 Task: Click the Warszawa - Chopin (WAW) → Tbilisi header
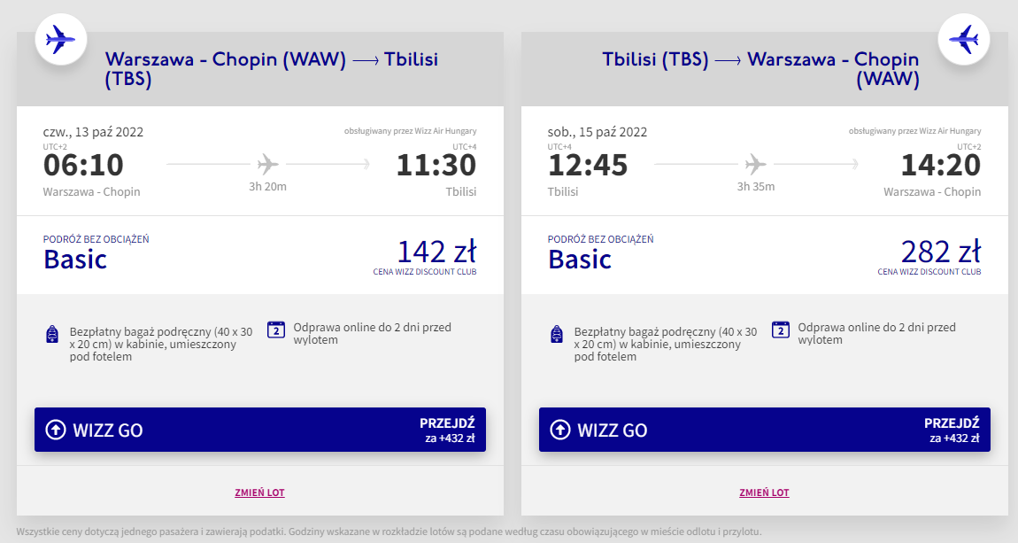pyautogui.click(x=271, y=69)
